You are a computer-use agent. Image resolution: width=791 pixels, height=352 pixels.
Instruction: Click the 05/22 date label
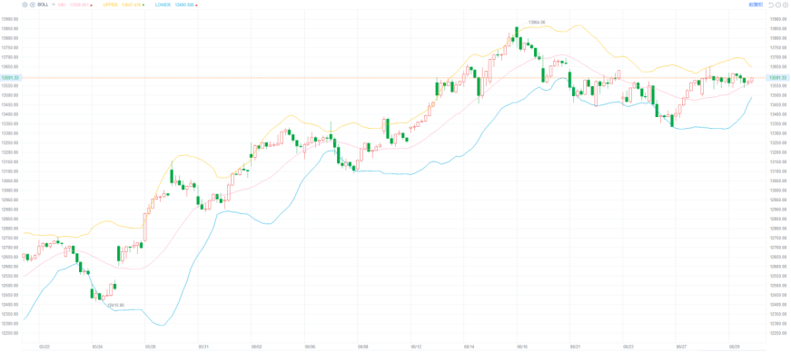click(44, 347)
